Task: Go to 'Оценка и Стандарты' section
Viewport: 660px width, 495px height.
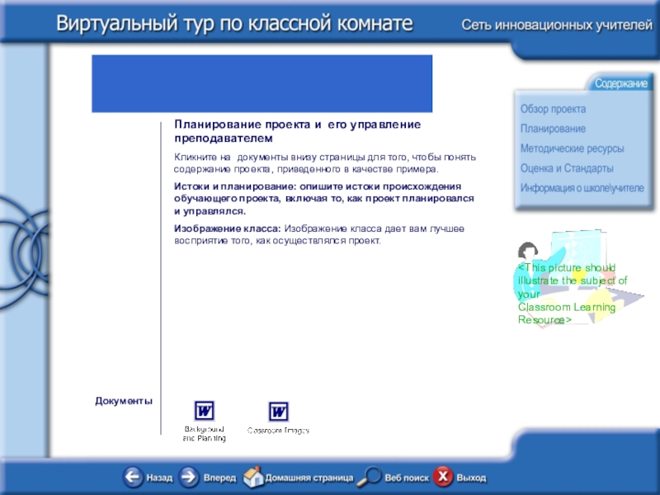Action: point(567,168)
